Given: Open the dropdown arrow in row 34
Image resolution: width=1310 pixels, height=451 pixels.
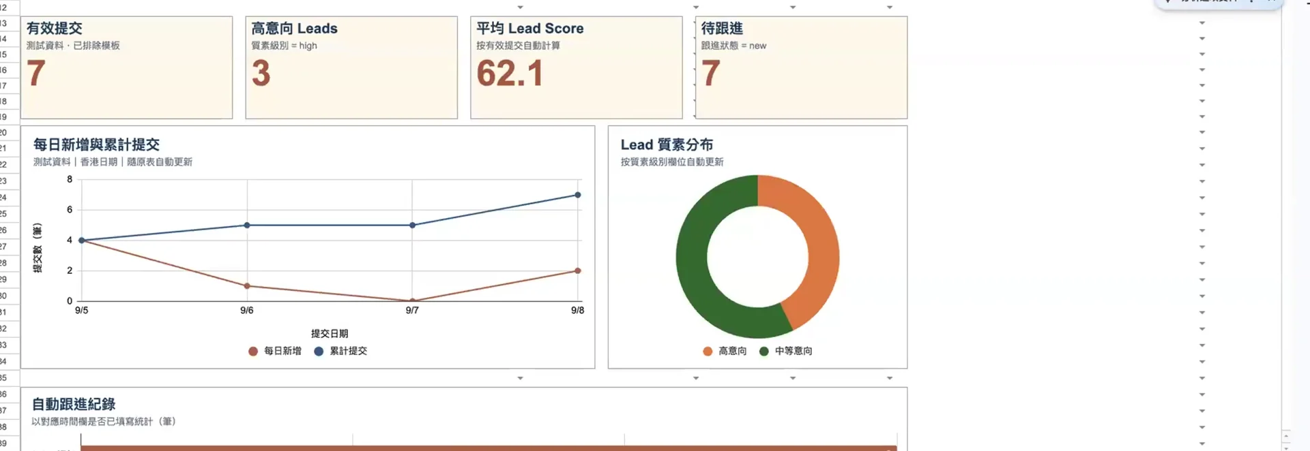Looking at the screenshot, I should pos(1202,362).
